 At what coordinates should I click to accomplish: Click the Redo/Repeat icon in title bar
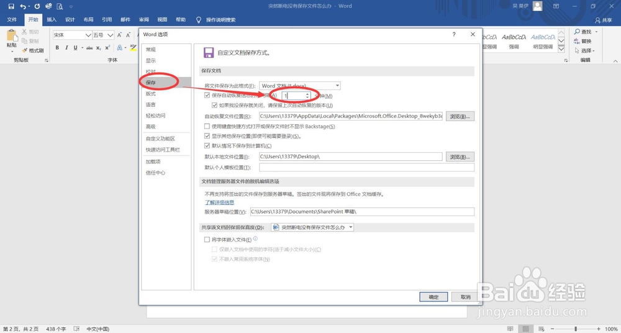pos(37,6)
